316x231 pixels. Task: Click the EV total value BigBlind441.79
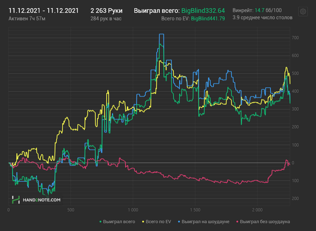click(208, 19)
